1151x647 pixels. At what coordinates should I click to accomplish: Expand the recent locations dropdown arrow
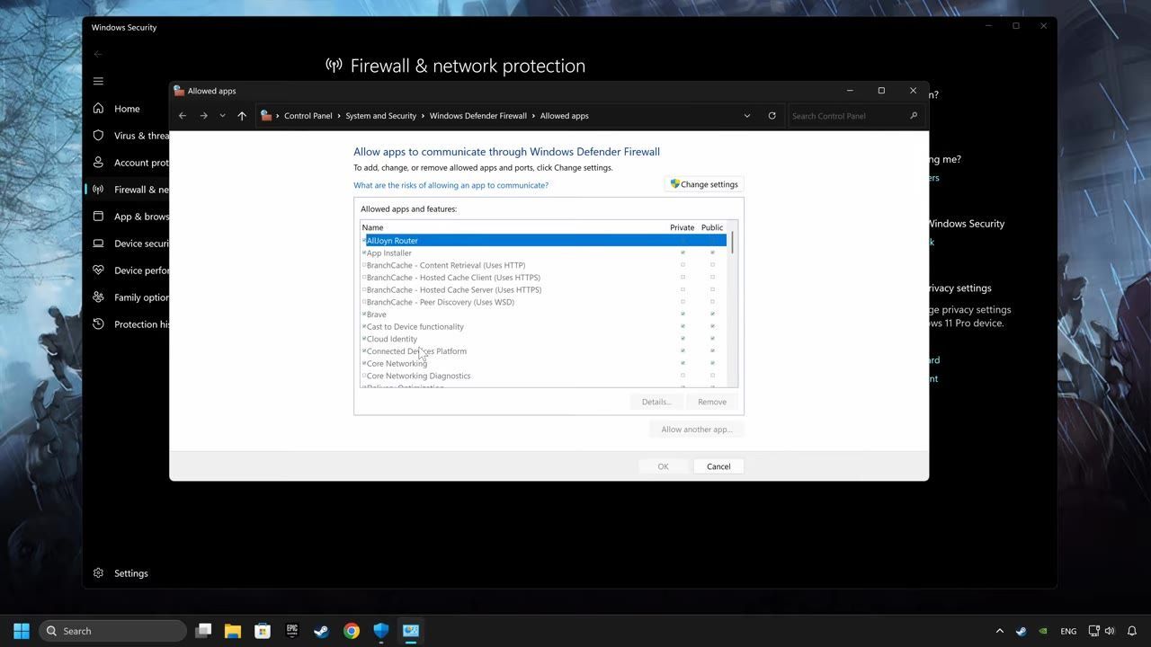222,116
